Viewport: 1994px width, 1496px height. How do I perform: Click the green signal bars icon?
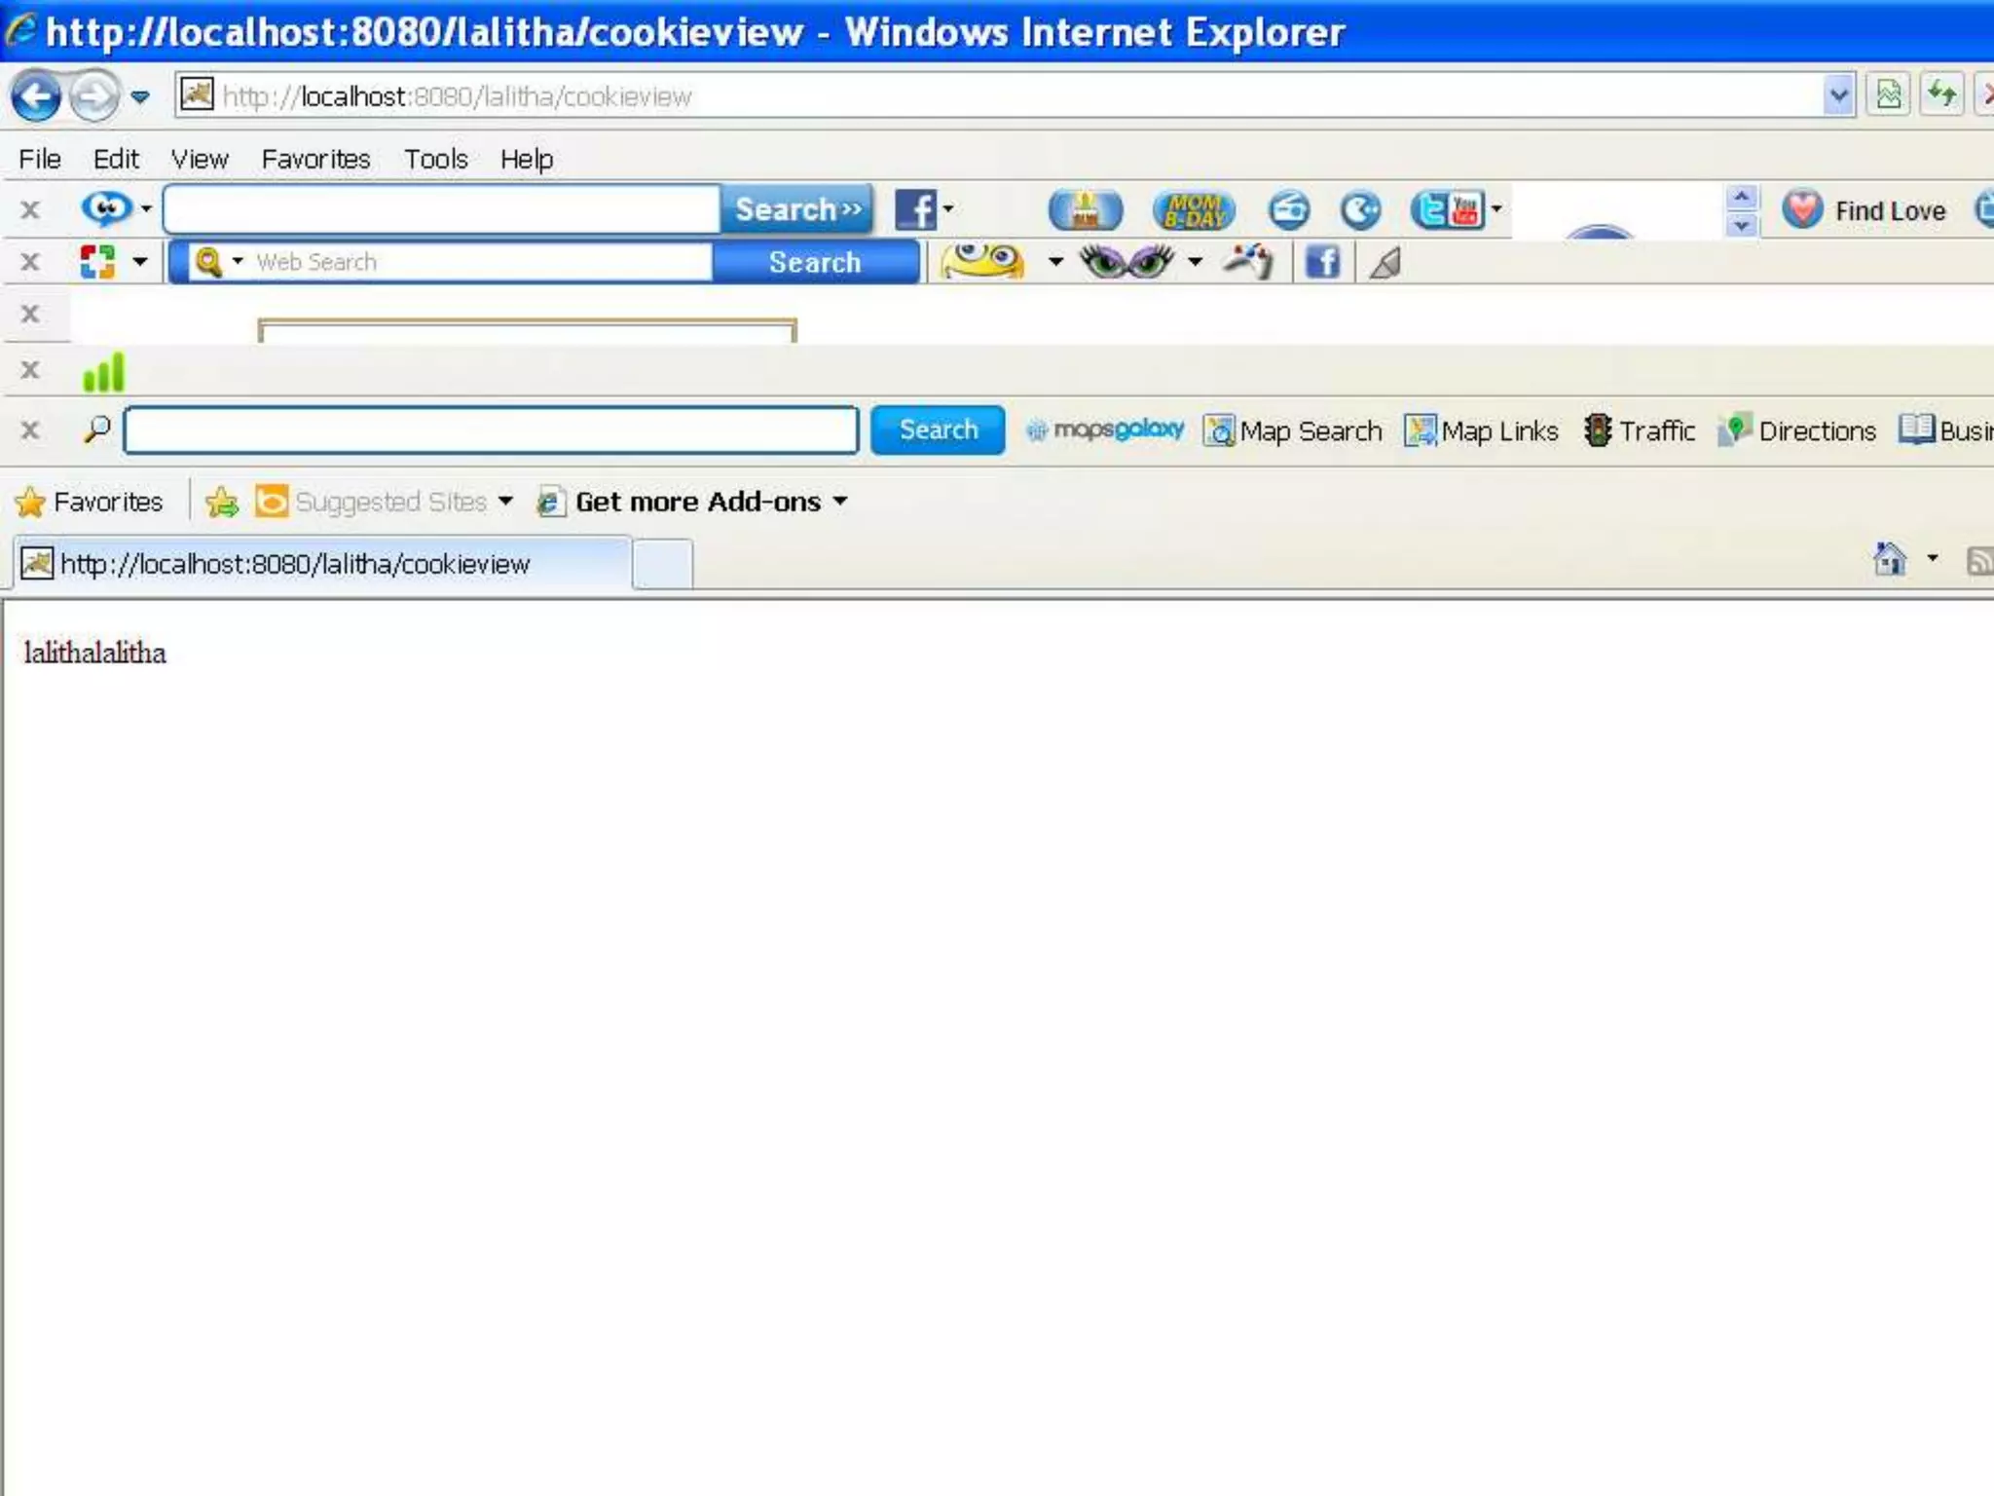pos(103,371)
